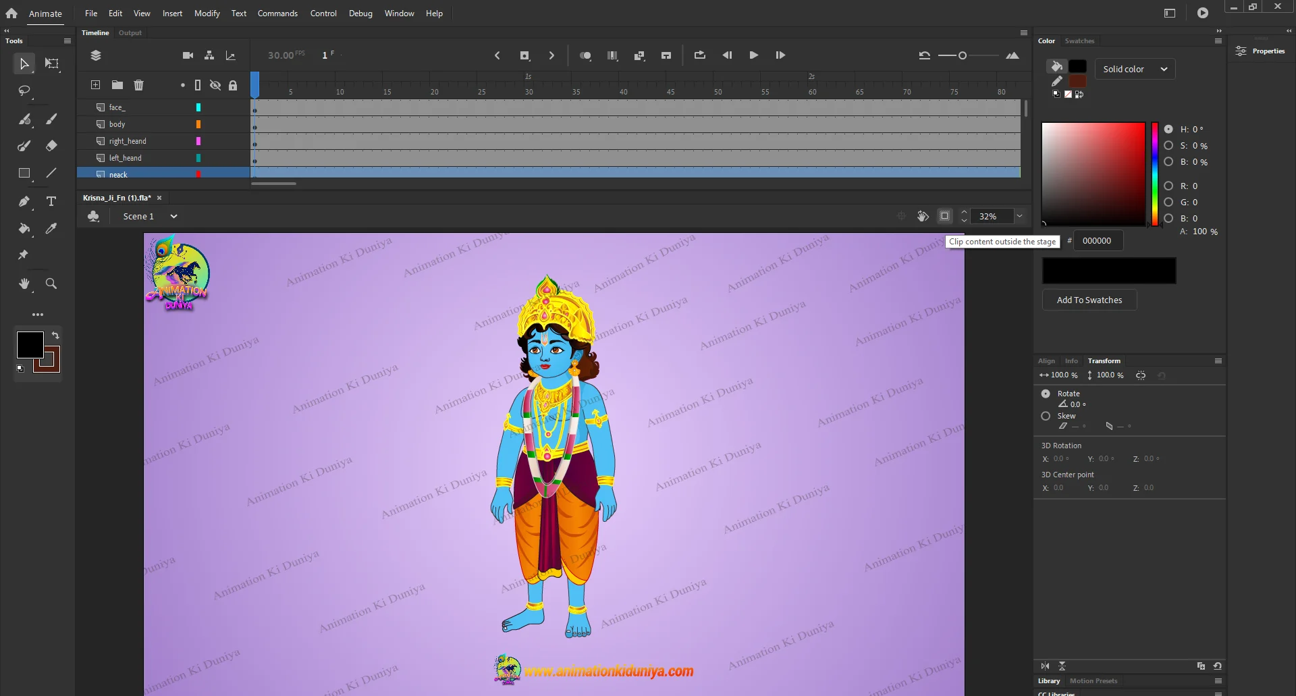1296x696 pixels.
Task: Open the Modify menu
Action: click(x=207, y=14)
